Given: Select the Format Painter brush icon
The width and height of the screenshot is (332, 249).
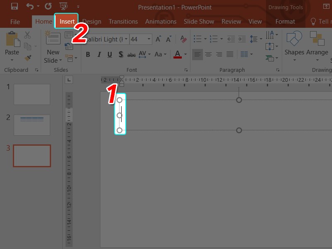Looking at the screenshot, I should click(x=28, y=58).
